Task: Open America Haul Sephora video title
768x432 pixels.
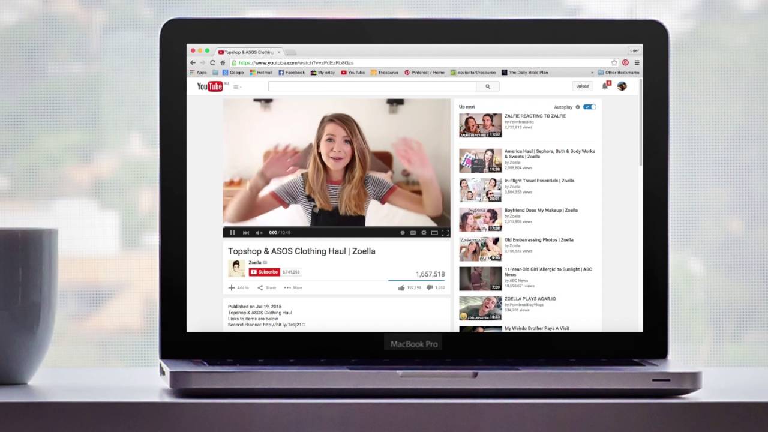Action: click(x=550, y=154)
